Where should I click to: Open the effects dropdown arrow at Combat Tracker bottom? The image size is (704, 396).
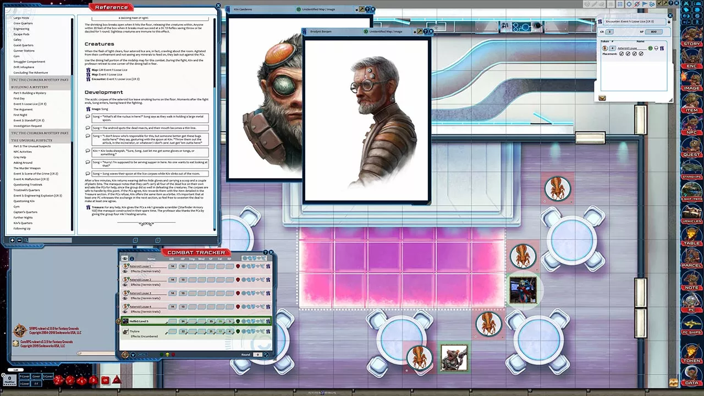(x=133, y=355)
